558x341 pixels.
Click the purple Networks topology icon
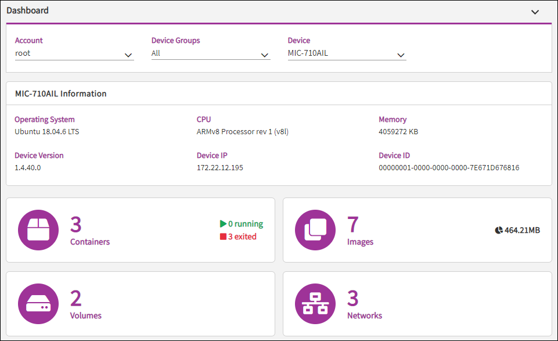click(x=316, y=304)
